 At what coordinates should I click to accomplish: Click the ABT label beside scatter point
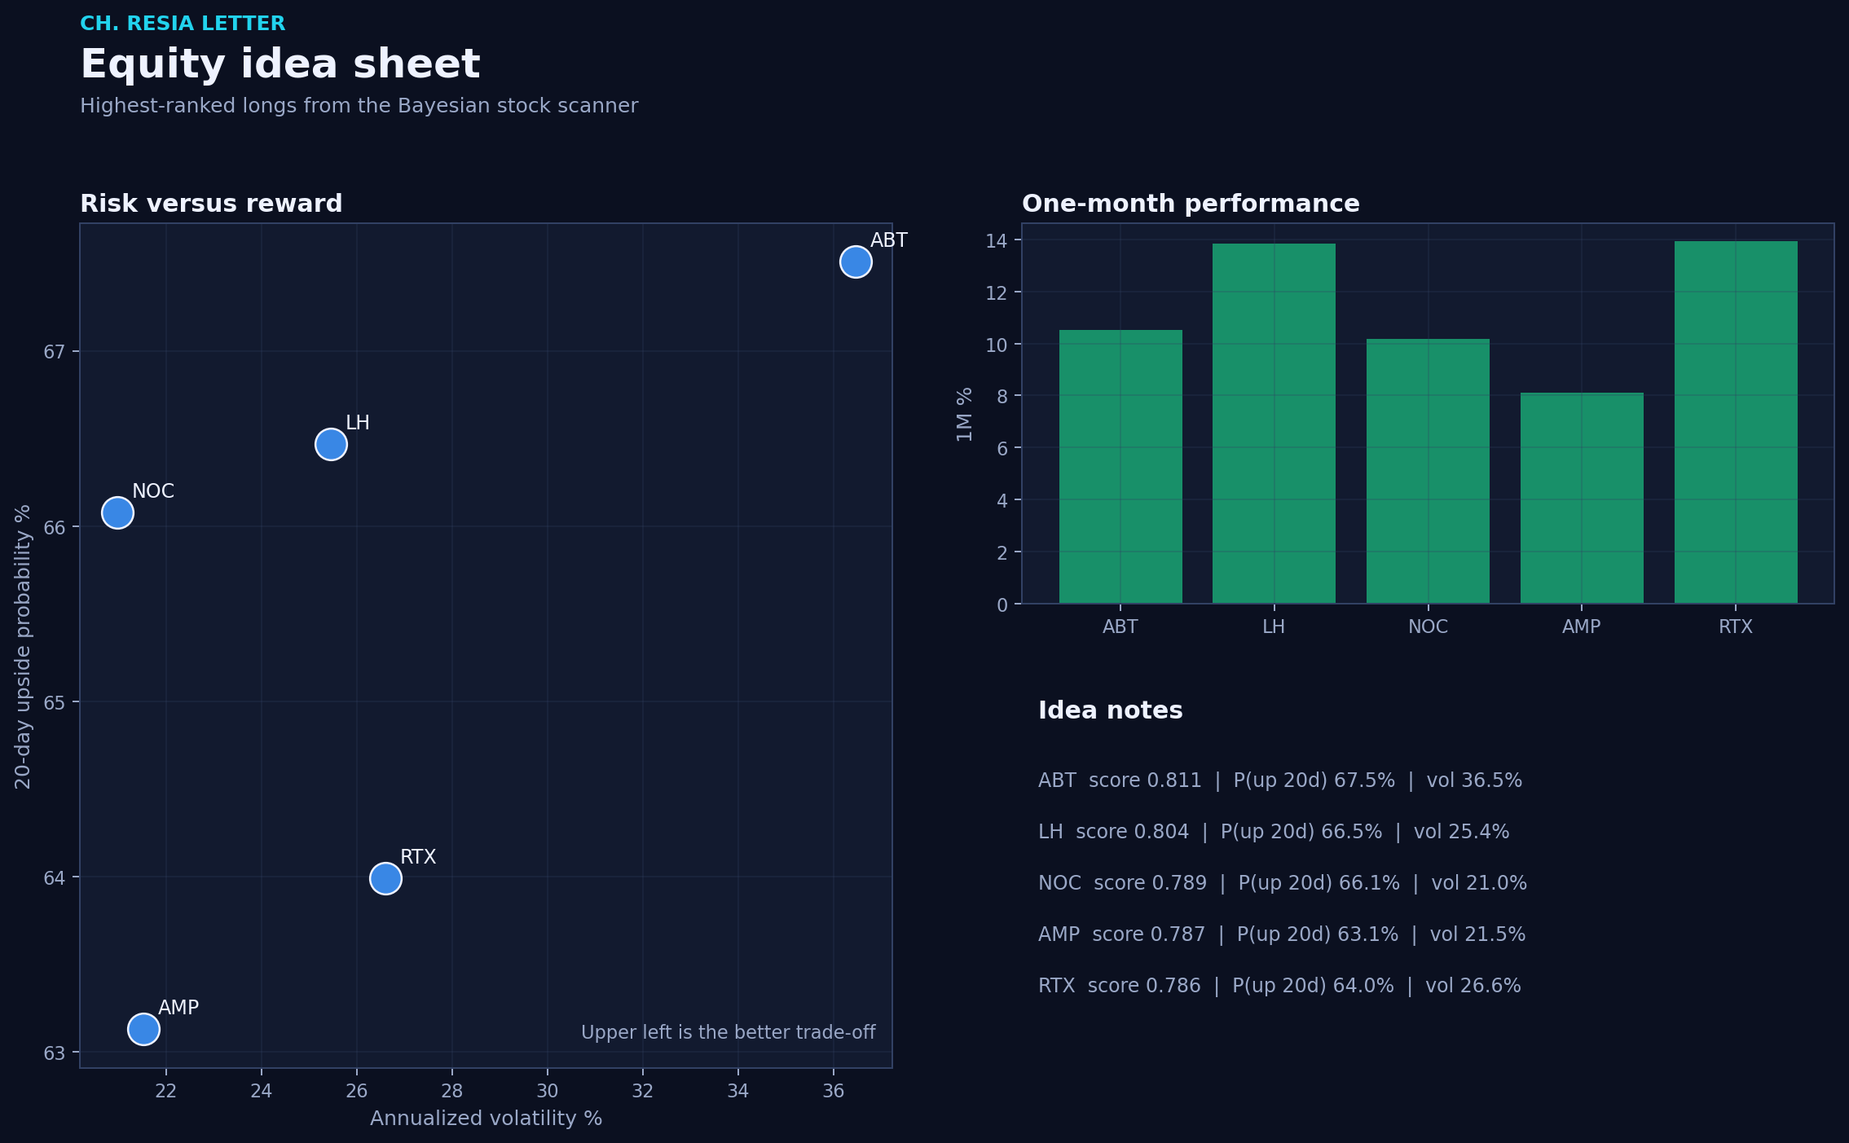click(x=889, y=240)
